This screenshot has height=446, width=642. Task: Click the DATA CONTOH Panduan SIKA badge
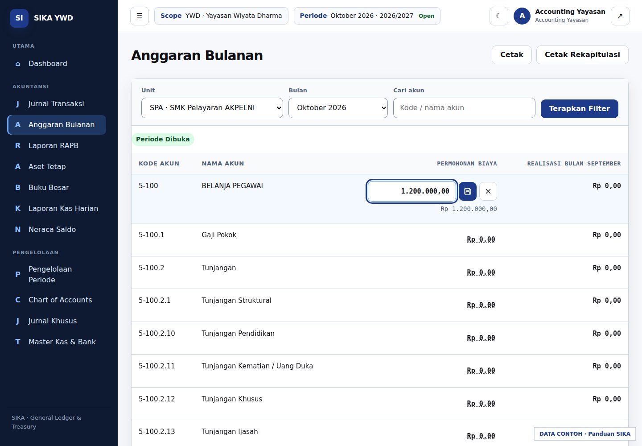[585, 434]
